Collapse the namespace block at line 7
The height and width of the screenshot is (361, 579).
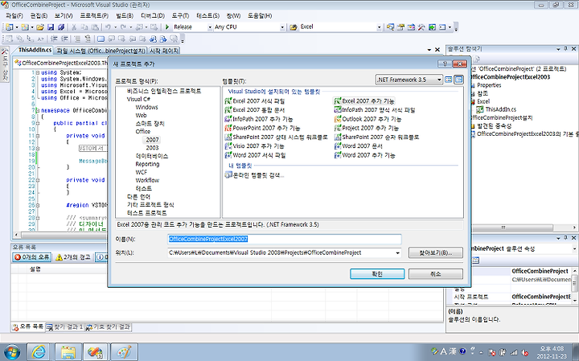[38, 110]
